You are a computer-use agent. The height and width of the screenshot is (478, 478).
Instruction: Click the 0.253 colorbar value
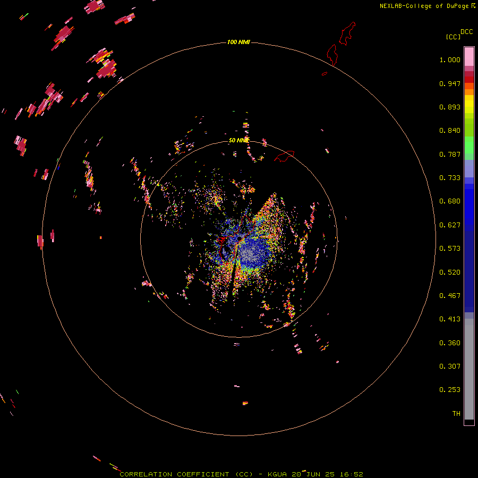[450, 390]
